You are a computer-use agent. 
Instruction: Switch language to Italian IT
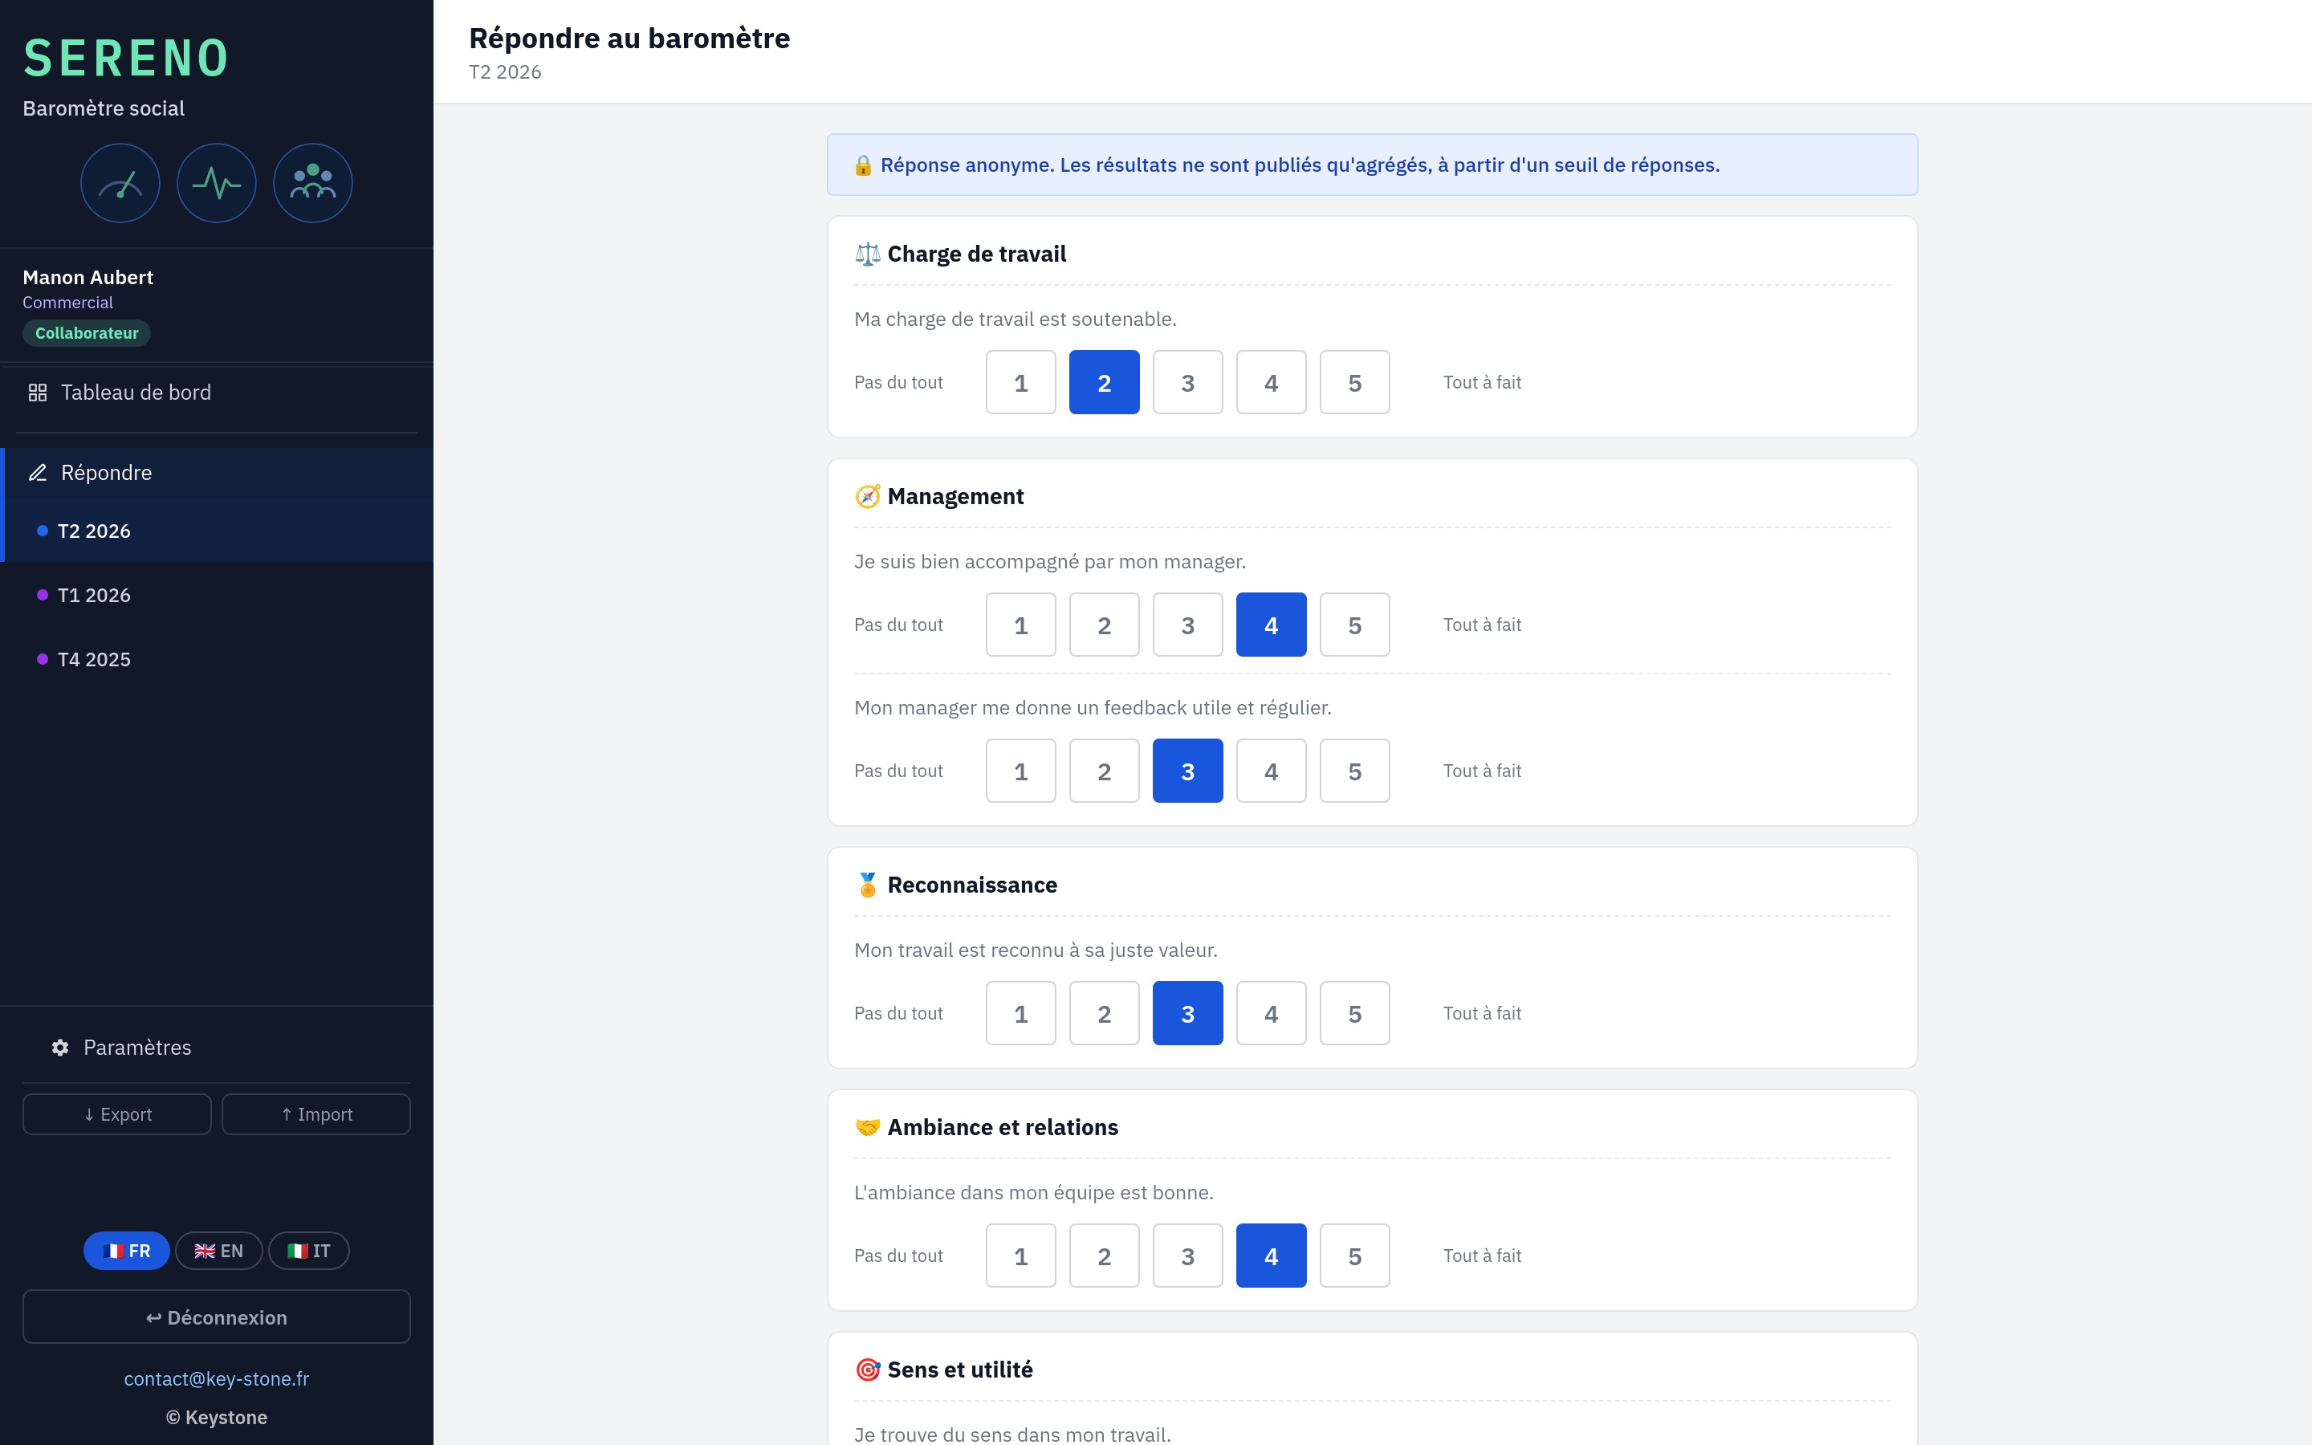point(308,1251)
